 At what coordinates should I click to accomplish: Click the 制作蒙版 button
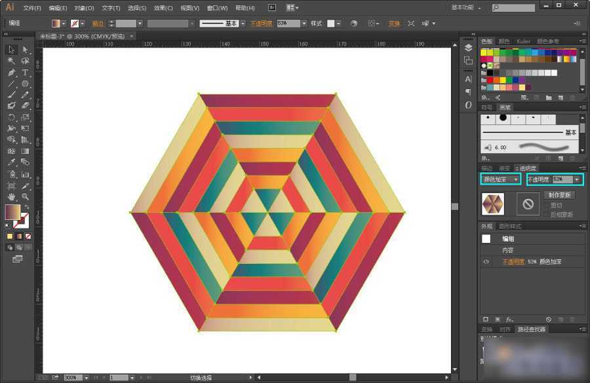click(x=559, y=195)
